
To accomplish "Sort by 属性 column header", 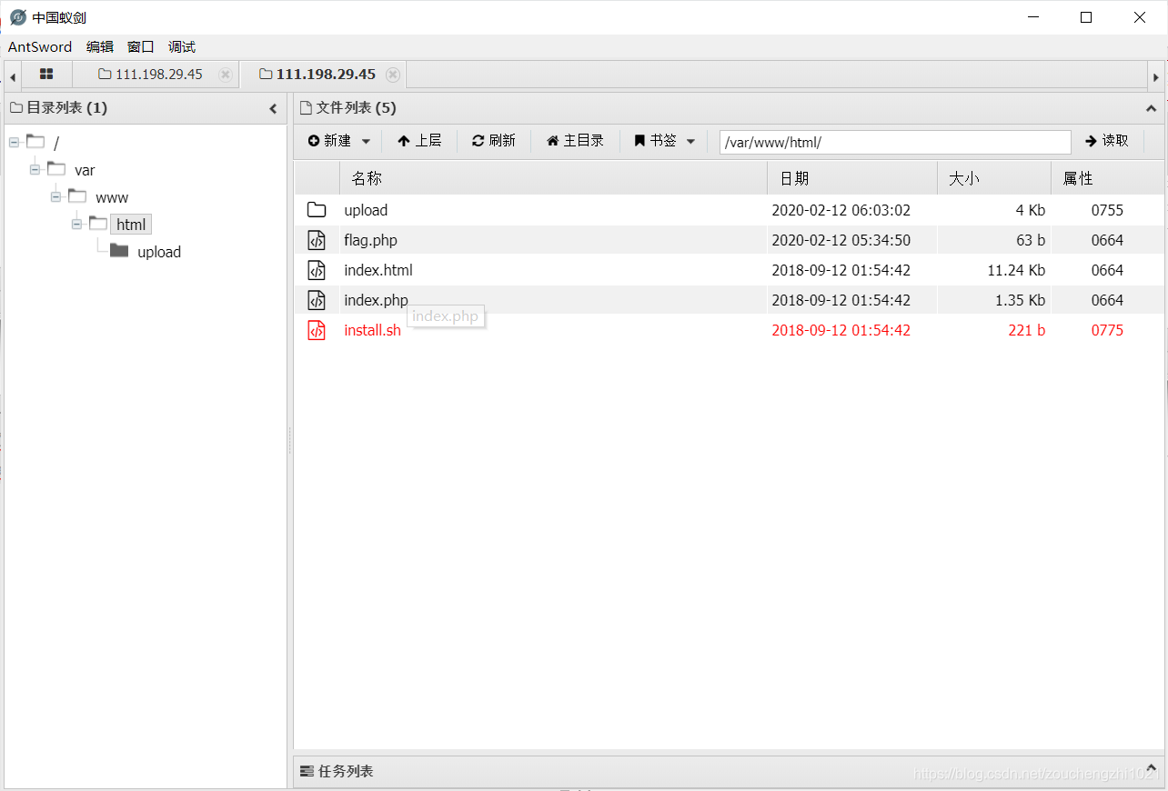I will pos(1107,178).
